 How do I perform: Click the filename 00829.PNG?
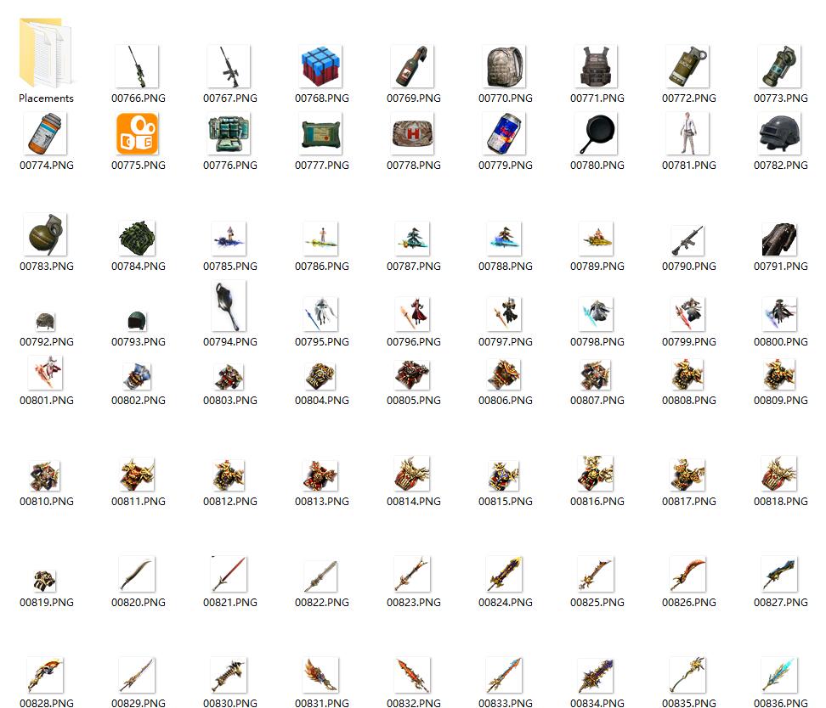tap(138, 703)
